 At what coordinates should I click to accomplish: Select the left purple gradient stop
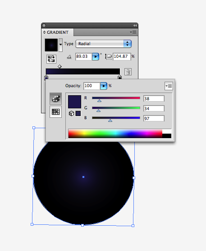pos(46,78)
